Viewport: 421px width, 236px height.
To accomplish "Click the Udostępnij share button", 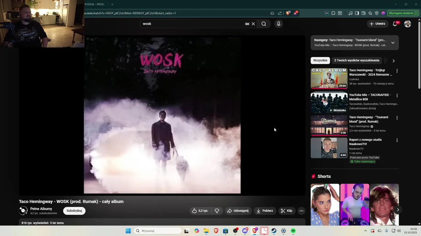I will pyautogui.click(x=238, y=211).
